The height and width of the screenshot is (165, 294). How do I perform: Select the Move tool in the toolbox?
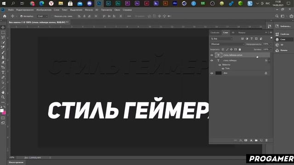3,27
